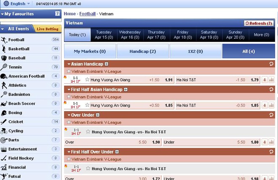Go to Football breadcrumb link
This screenshot has width=278, height=180.
coord(87,14)
